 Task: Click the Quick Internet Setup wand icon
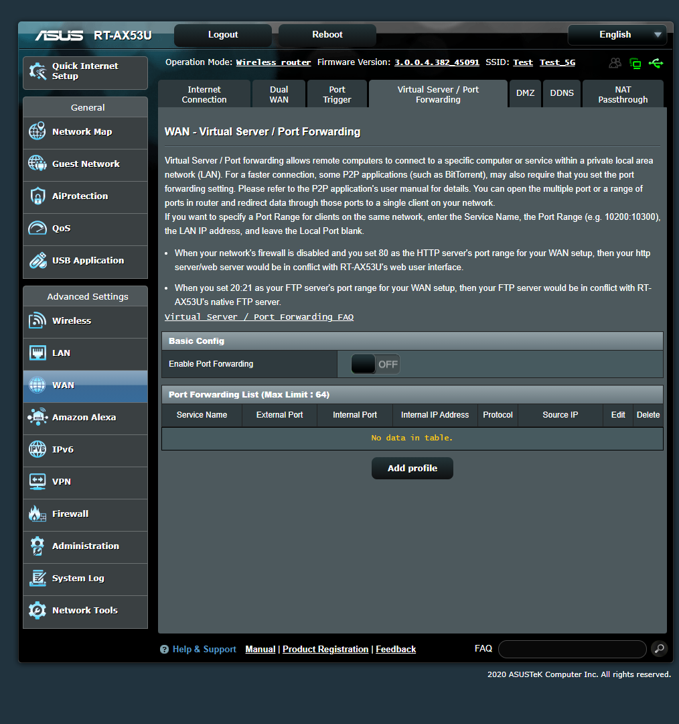tap(37, 72)
